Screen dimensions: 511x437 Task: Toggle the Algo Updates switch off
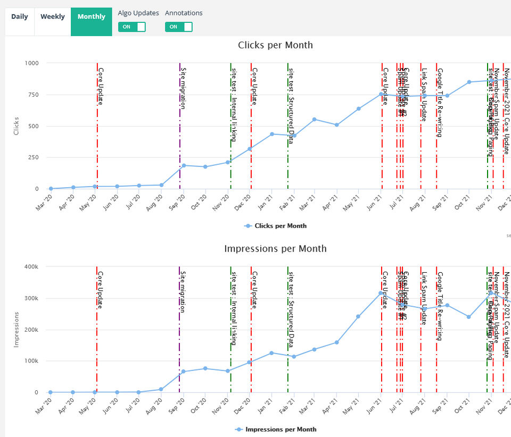(131, 27)
